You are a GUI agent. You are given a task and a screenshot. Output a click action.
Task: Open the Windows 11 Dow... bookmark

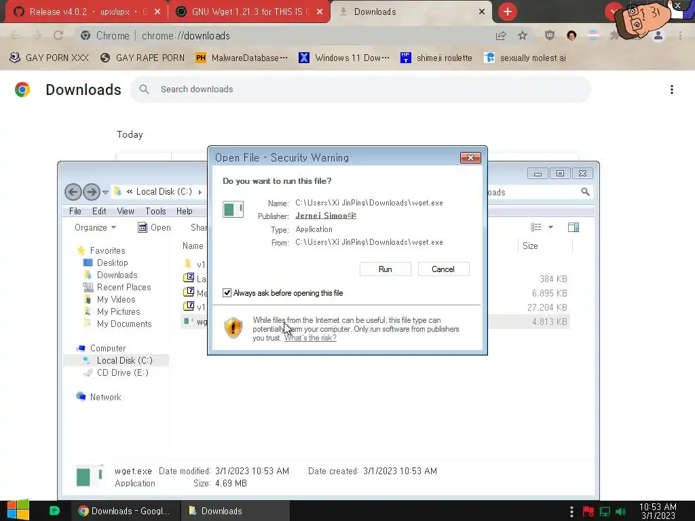[x=344, y=58]
